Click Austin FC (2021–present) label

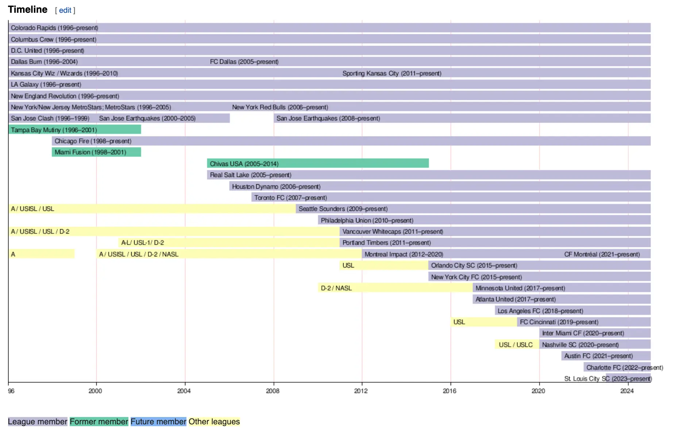click(x=598, y=356)
